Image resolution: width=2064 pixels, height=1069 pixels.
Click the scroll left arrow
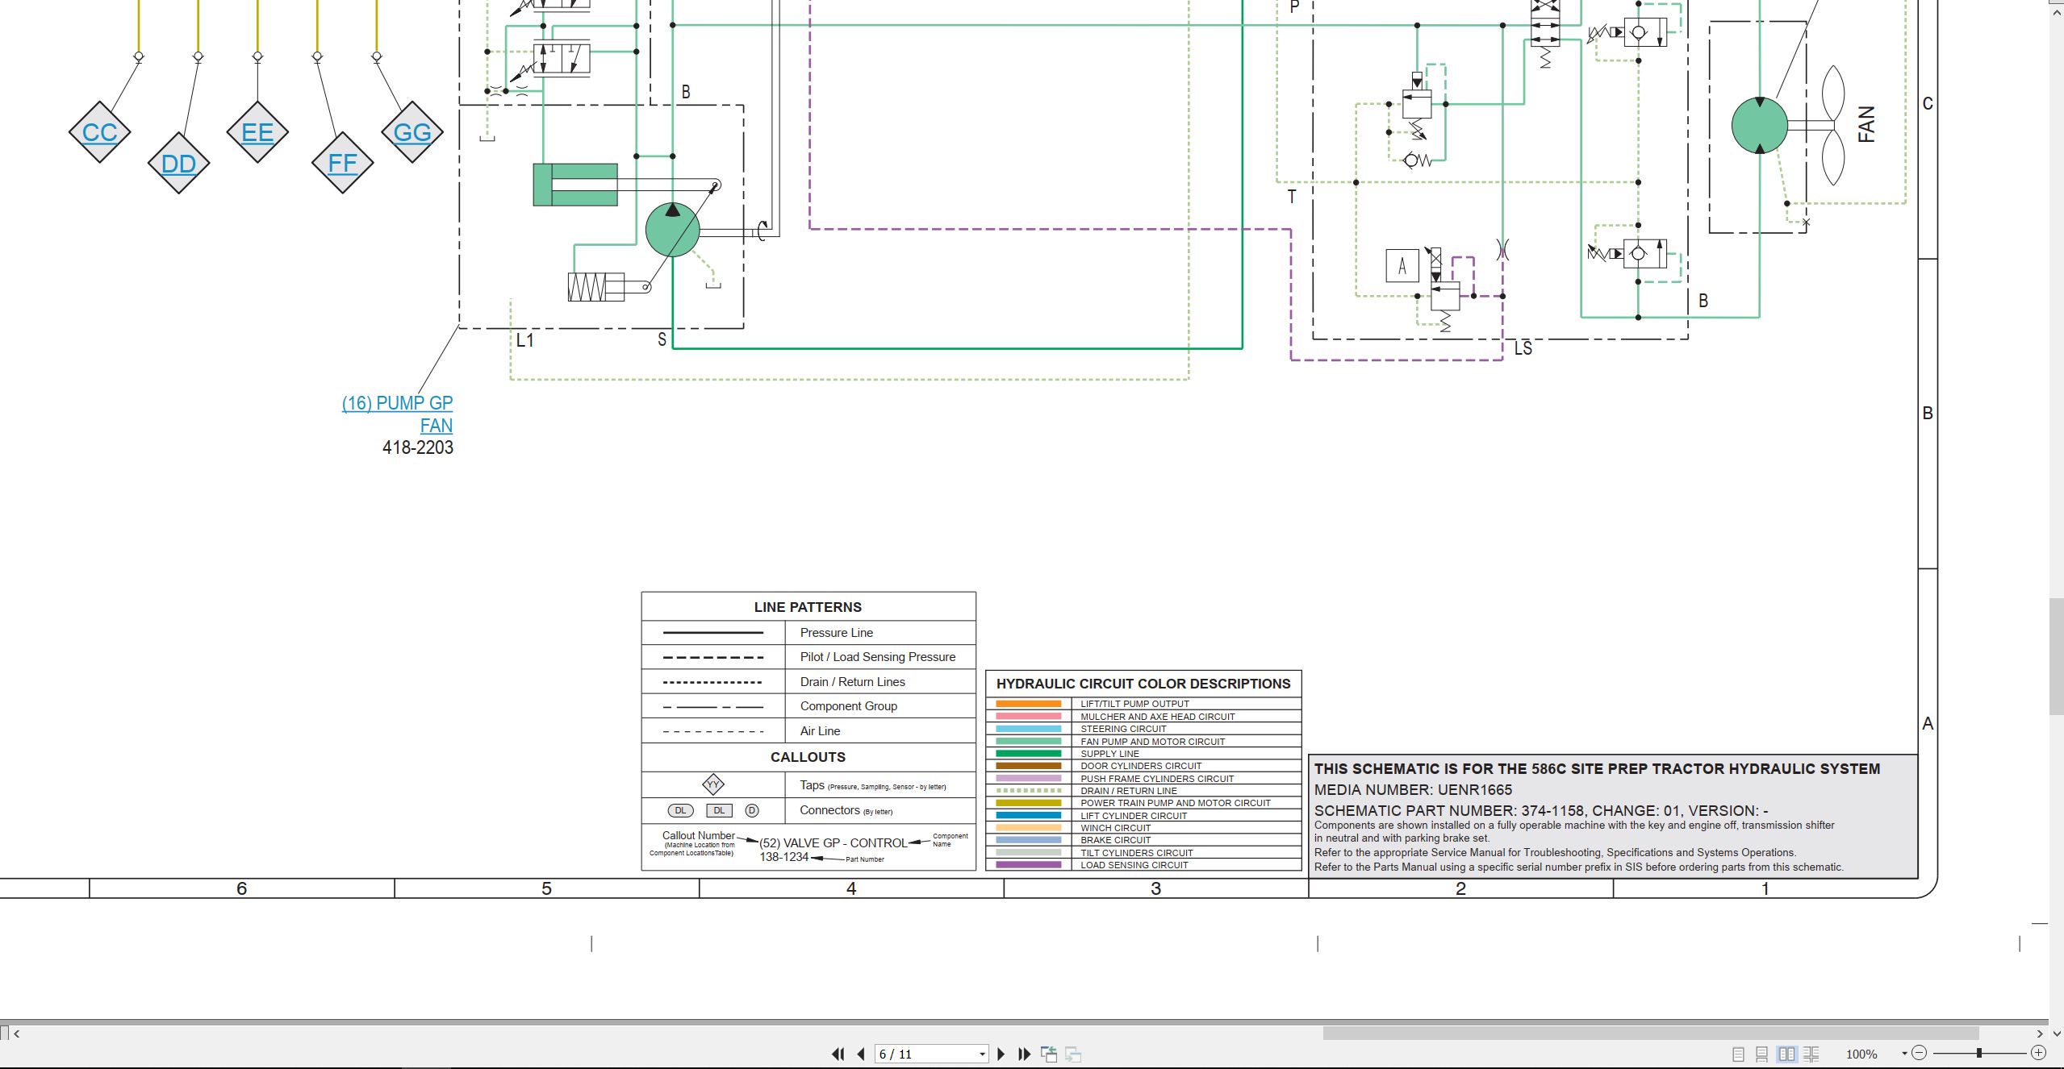point(16,1034)
